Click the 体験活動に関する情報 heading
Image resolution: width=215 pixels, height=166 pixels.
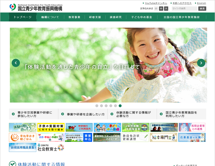(41, 164)
